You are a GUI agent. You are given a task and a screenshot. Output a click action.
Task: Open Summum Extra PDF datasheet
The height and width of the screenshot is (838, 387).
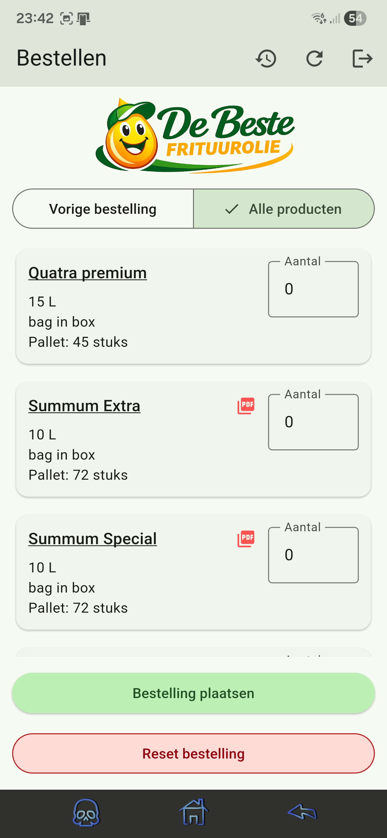click(246, 406)
